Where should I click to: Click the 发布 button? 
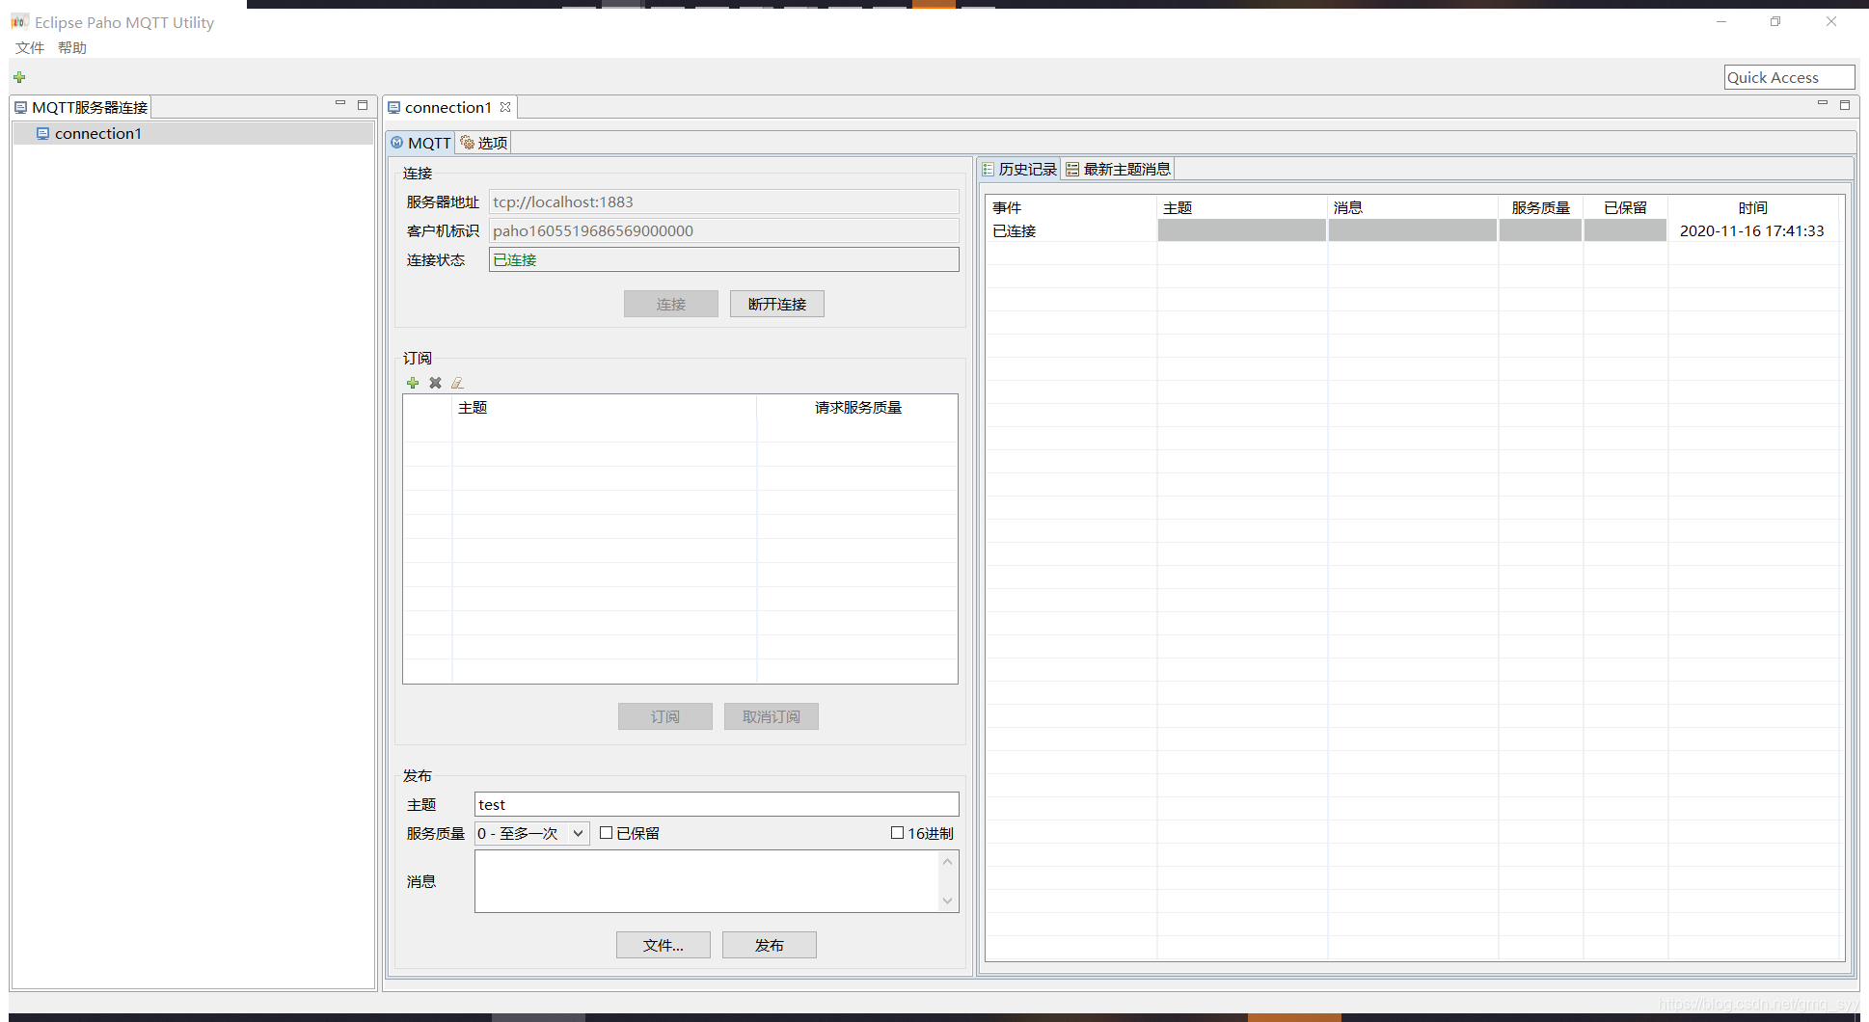(770, 945)
